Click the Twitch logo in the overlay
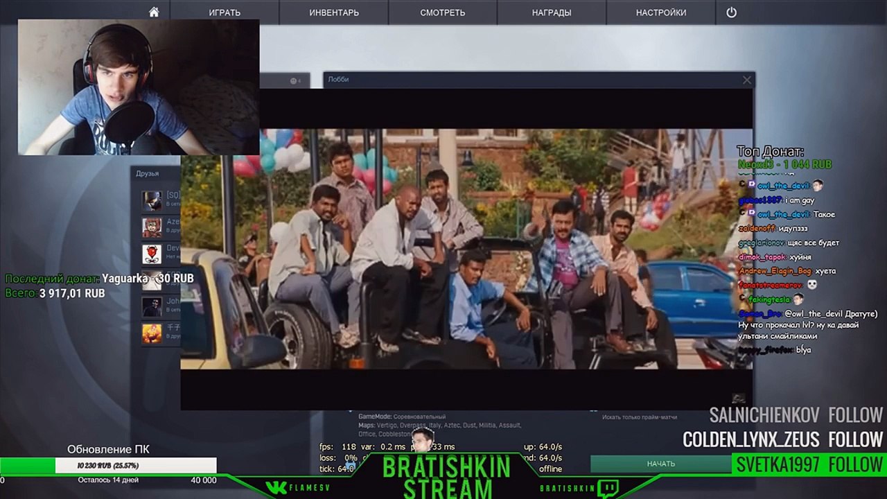Image resolution: width=887 pixels, height=499 pixels. tap(608, 489)
